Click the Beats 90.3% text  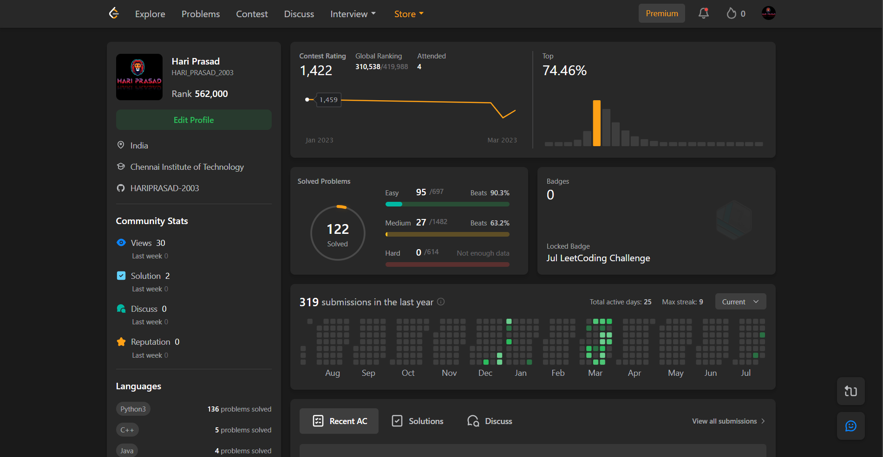pos(490,193)
